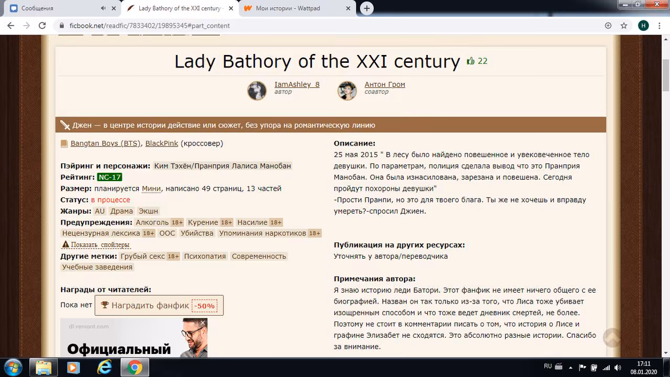The image size is (670, 377).
Task: Open the BlackPink fandom link
Action: pyautogui.click(x=162, y=143)
